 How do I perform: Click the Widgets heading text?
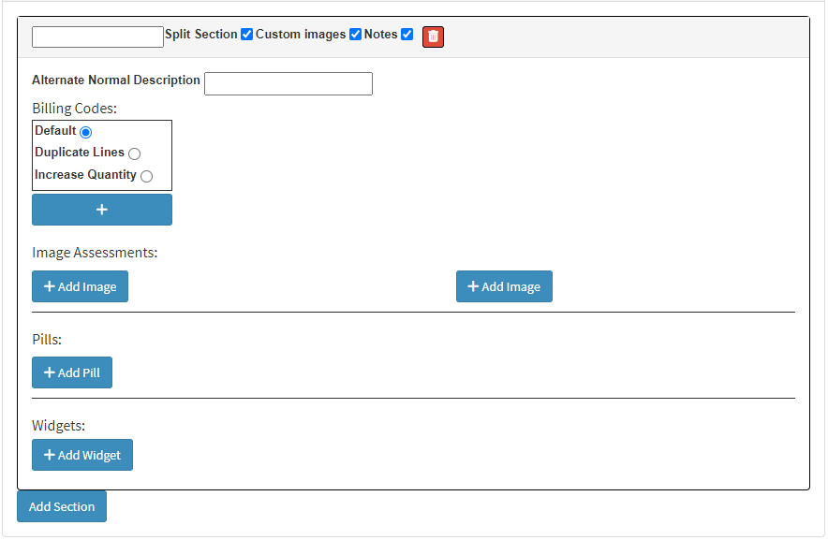(58, 425)
